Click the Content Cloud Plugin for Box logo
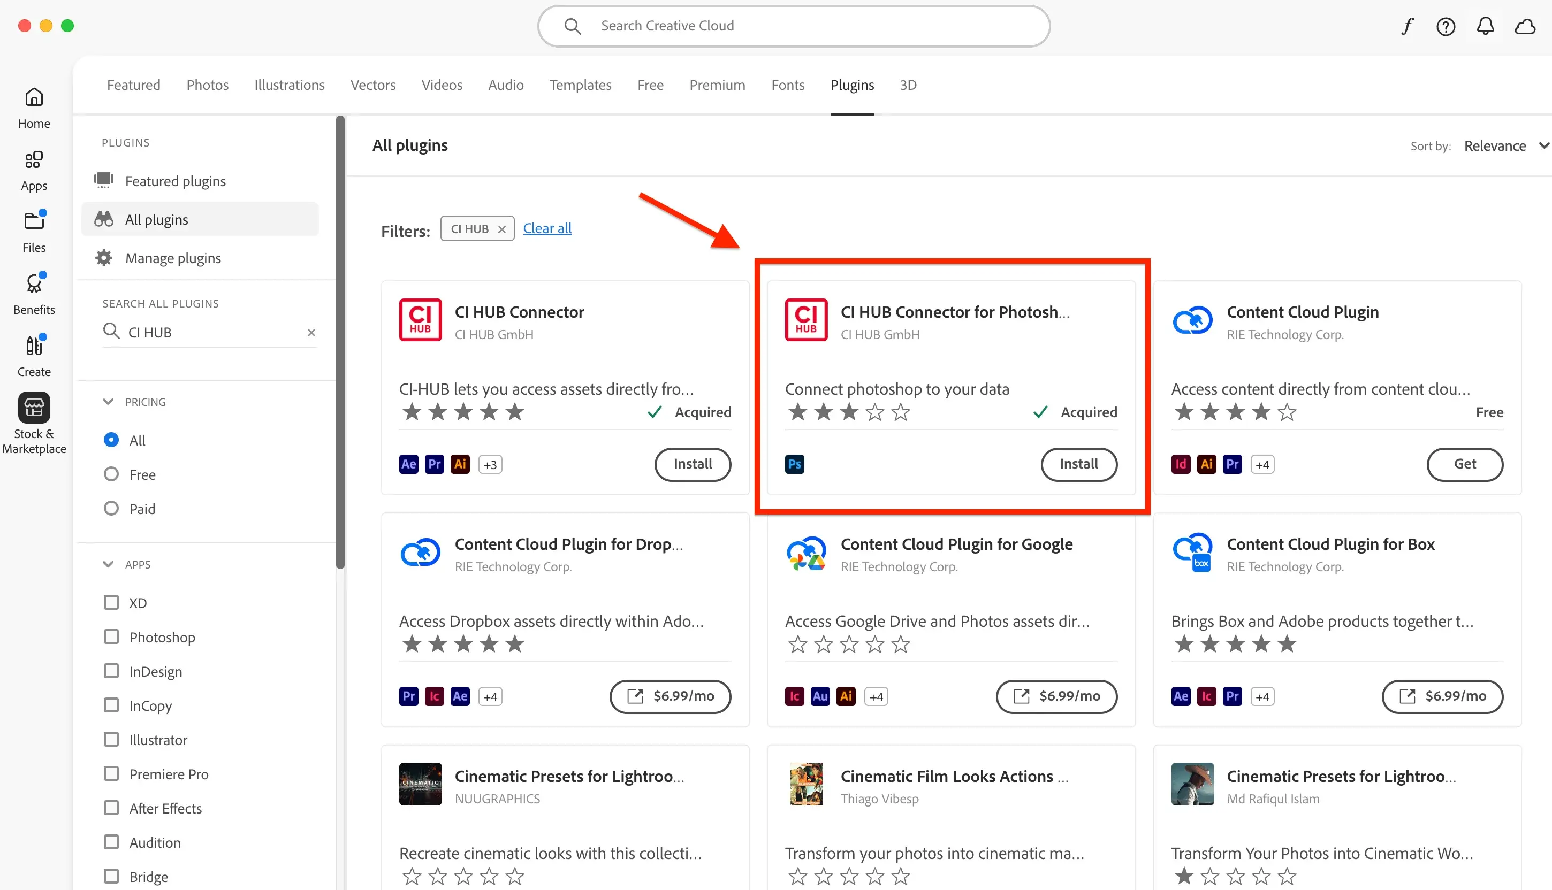The image size is (1552, 890). pyautogui.click(x=1192, y=552)
